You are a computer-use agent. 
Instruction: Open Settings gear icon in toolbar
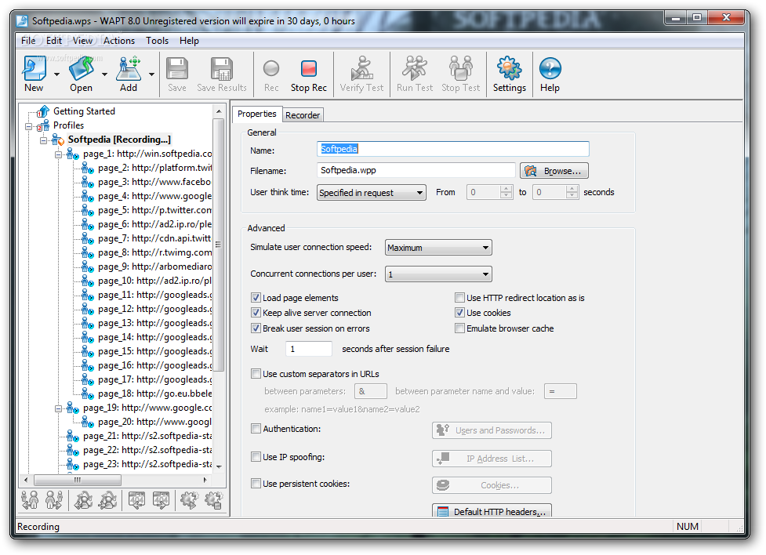click(x=509, y=68)
